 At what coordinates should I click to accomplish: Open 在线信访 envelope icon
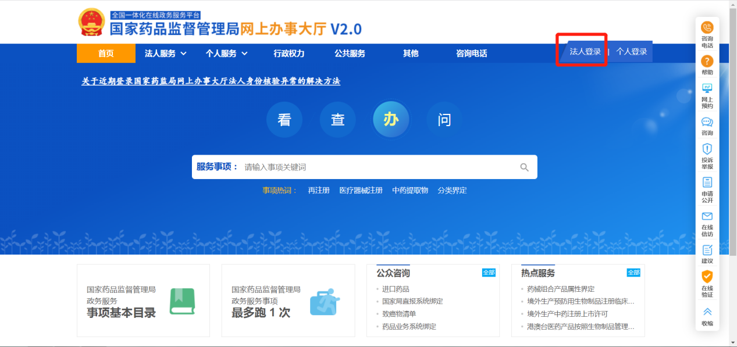pyautogui.click(x=707, y=216)
